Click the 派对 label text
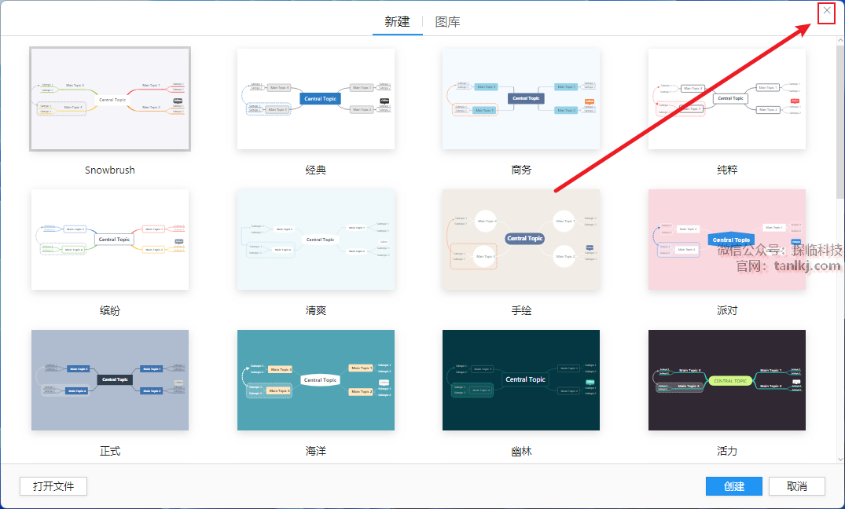This screenshot has height=509, width=845. coord(727,311)
